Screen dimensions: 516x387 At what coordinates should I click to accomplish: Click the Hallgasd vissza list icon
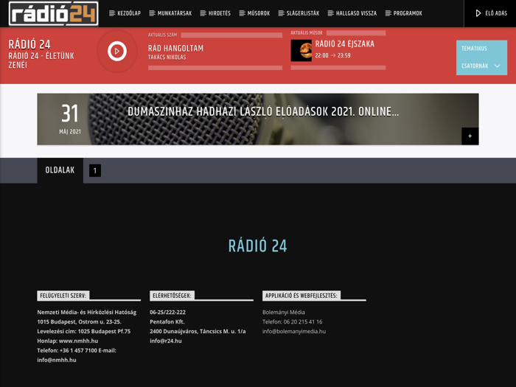coord(331,13)
